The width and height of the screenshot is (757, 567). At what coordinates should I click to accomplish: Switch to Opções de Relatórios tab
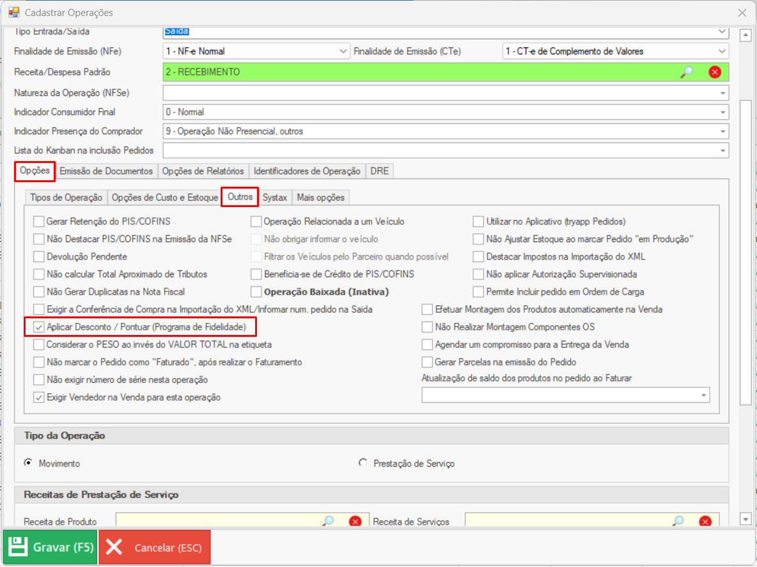pyautogui.click(x=203, y=171)
